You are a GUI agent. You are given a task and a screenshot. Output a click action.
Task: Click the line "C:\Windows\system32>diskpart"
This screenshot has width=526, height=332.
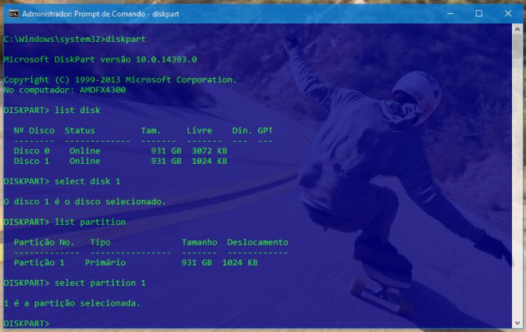pyautogui.click(x=75, y=39)
